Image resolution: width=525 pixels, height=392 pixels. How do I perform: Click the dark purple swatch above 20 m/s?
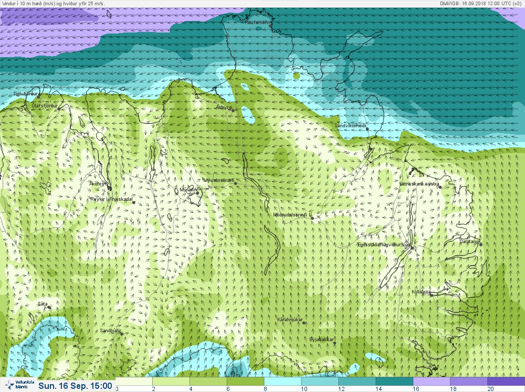click(506, 382)
